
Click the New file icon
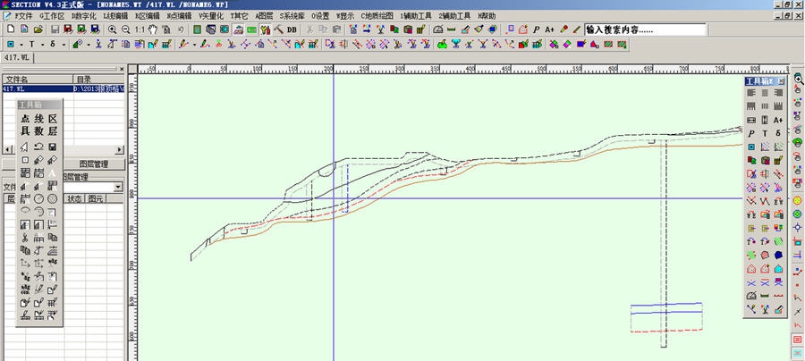[x=8, y=29]
